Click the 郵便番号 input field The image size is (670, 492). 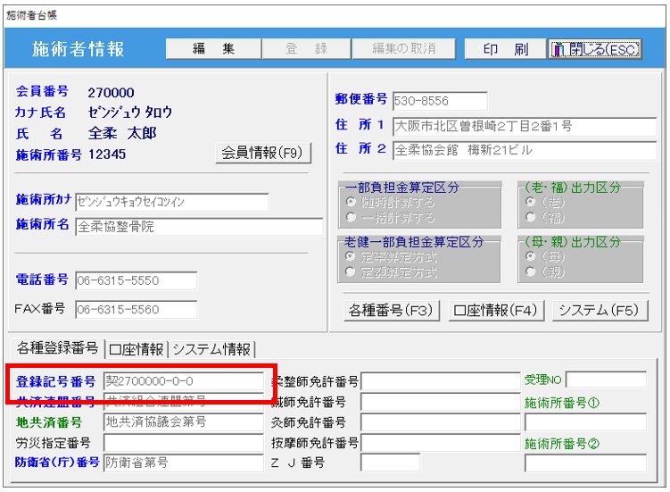click(x=439, y=101)
